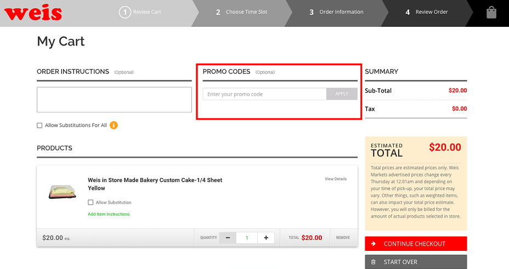This screenshot has height=269, width=509.
Task: Click the cake product thumbnail
Action: coord(63,191)
